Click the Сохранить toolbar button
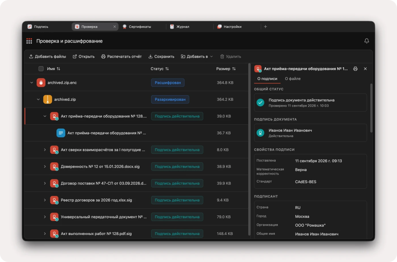397x262 pixels. (161, 56)
